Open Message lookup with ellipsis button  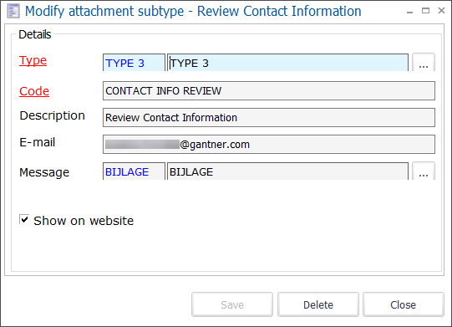coord(423,171)
